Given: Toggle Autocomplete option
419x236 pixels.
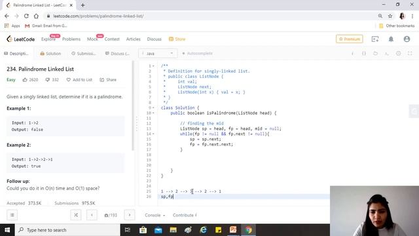Looking at the screenshot, I should point(197,54).
